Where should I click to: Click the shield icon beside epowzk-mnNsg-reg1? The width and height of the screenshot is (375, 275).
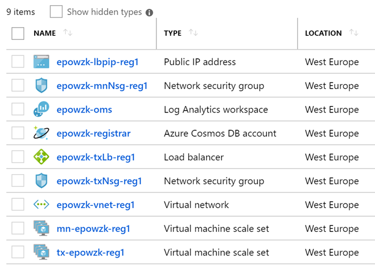pos(42,85)
